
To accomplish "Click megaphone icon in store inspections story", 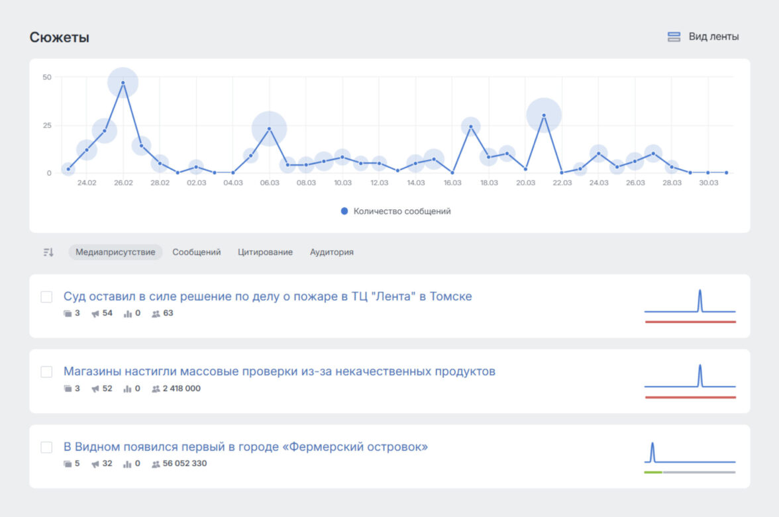I will tap(95, 389).
